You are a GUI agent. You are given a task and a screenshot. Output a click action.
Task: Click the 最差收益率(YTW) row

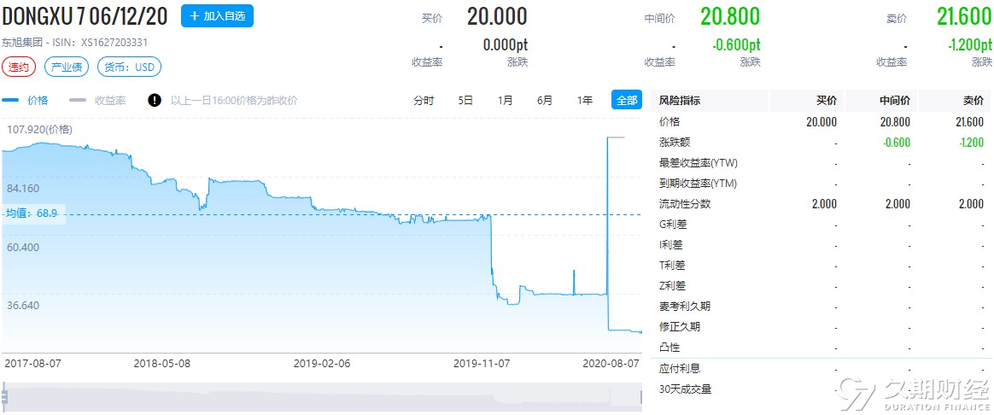click(x=699, y=163)
